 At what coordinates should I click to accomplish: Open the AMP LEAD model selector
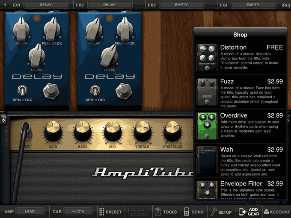click(30, 212)
